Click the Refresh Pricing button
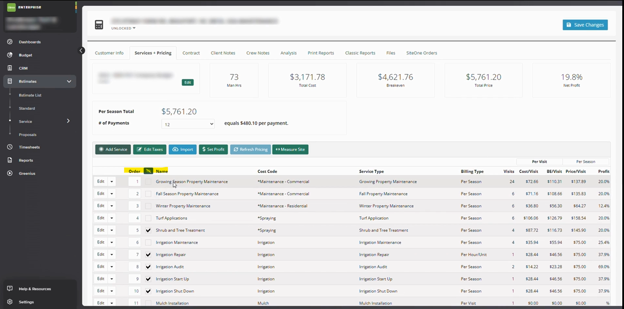Image resolution: width=624 pixels, height=309 pixels. [x=250, y=149]
